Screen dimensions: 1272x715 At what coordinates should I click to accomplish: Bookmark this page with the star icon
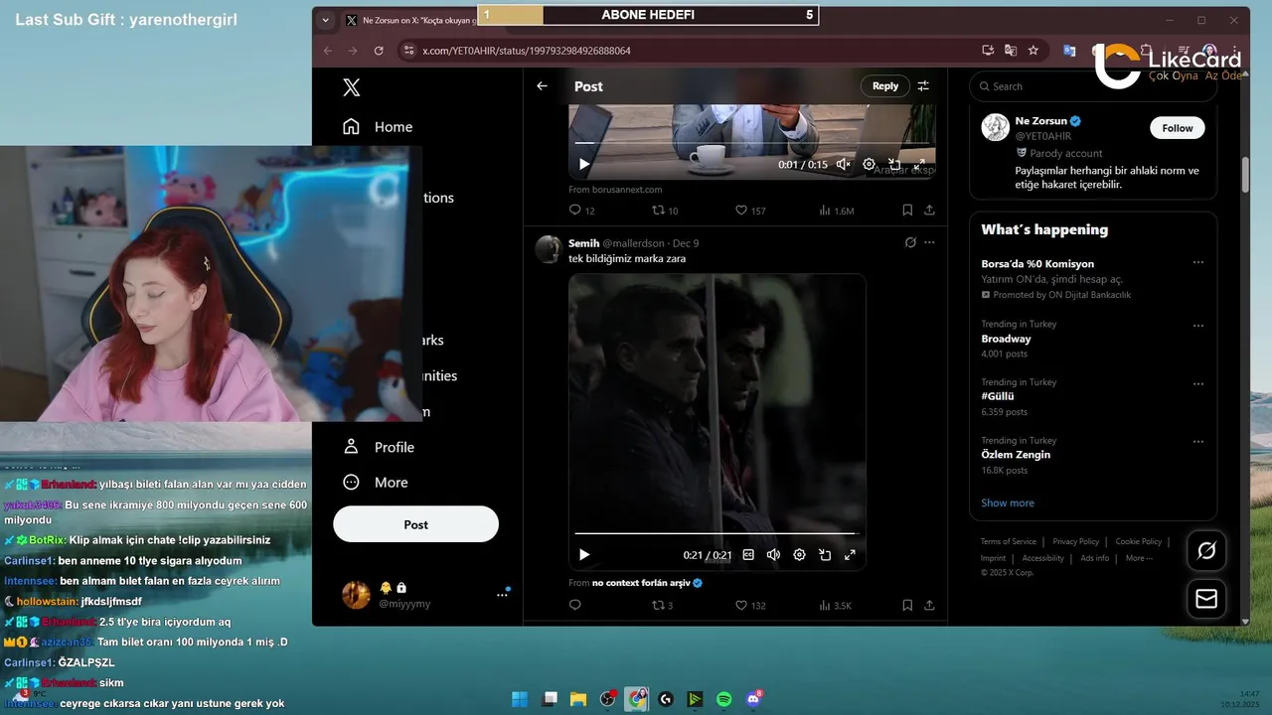click(1033, 51)
